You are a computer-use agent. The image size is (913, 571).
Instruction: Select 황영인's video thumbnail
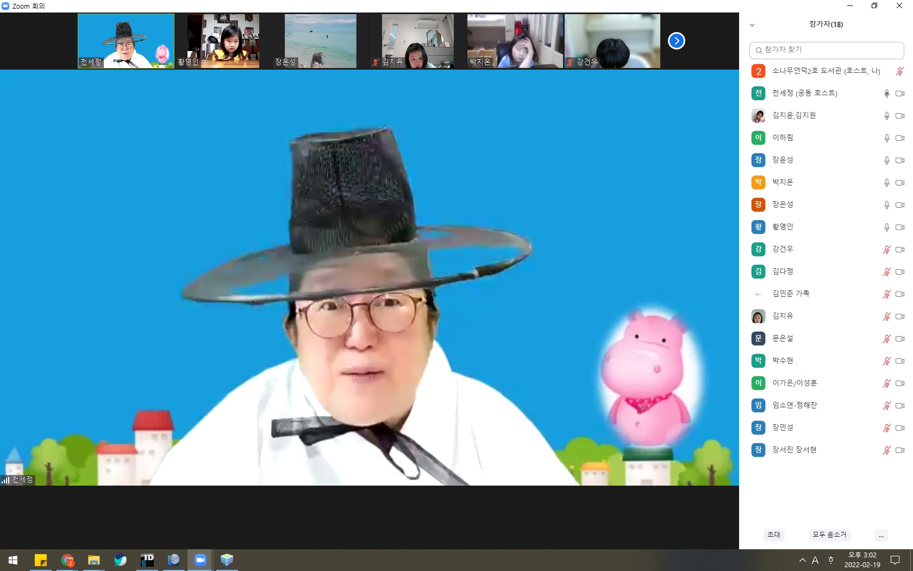[x=223, y=41]
